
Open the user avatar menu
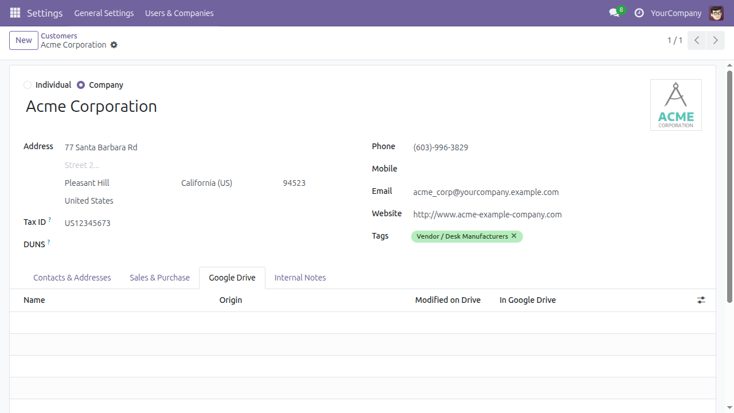(716, 13)
